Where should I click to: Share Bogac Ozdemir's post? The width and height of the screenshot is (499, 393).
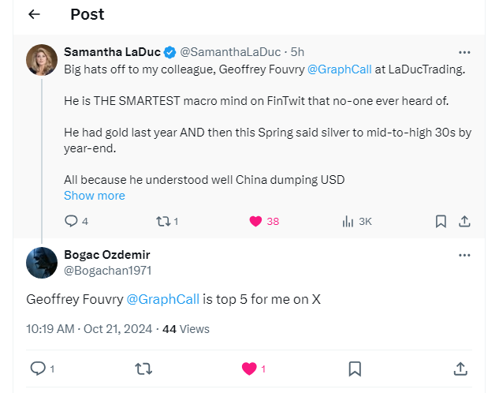click(460, 369)
